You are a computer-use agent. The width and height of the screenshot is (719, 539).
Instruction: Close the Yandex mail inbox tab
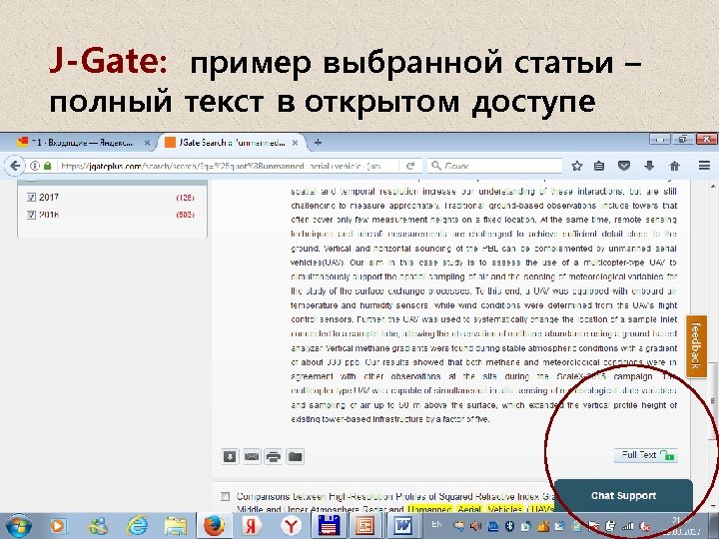(x=147, y=143)
